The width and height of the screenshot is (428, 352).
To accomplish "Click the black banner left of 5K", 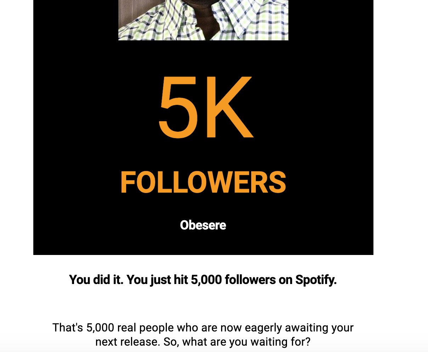I will click(95, 107).
